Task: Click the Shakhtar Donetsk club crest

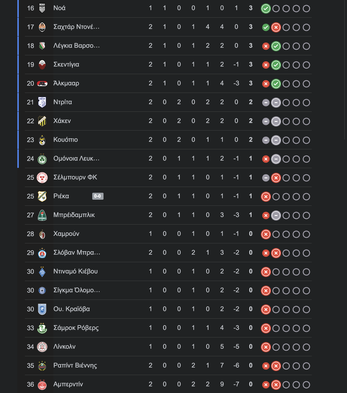Action: (x=42, y=27)
